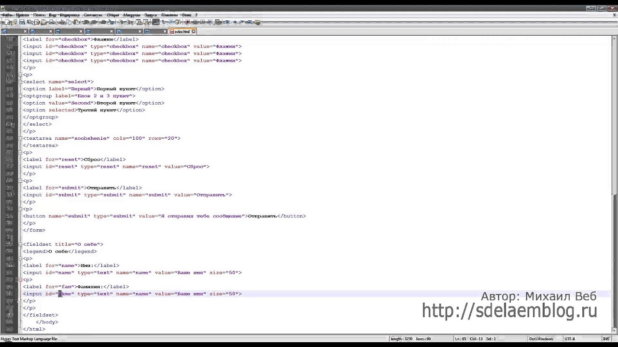Image resolution: width=618 pixels, height=347 pixels.
Task: Click the input id="reset" type="reset" line
Action: click(116, 166)
